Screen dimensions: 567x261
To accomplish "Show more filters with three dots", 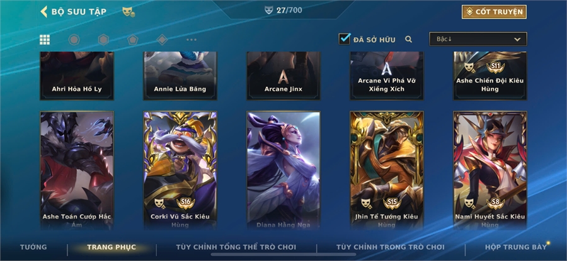I will [x=192, y=40].
